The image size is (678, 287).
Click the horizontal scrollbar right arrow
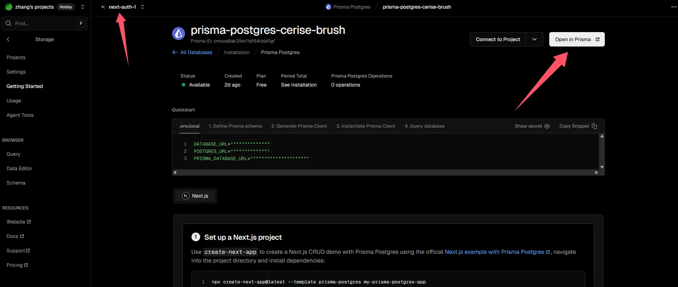[x=596, y=172]
